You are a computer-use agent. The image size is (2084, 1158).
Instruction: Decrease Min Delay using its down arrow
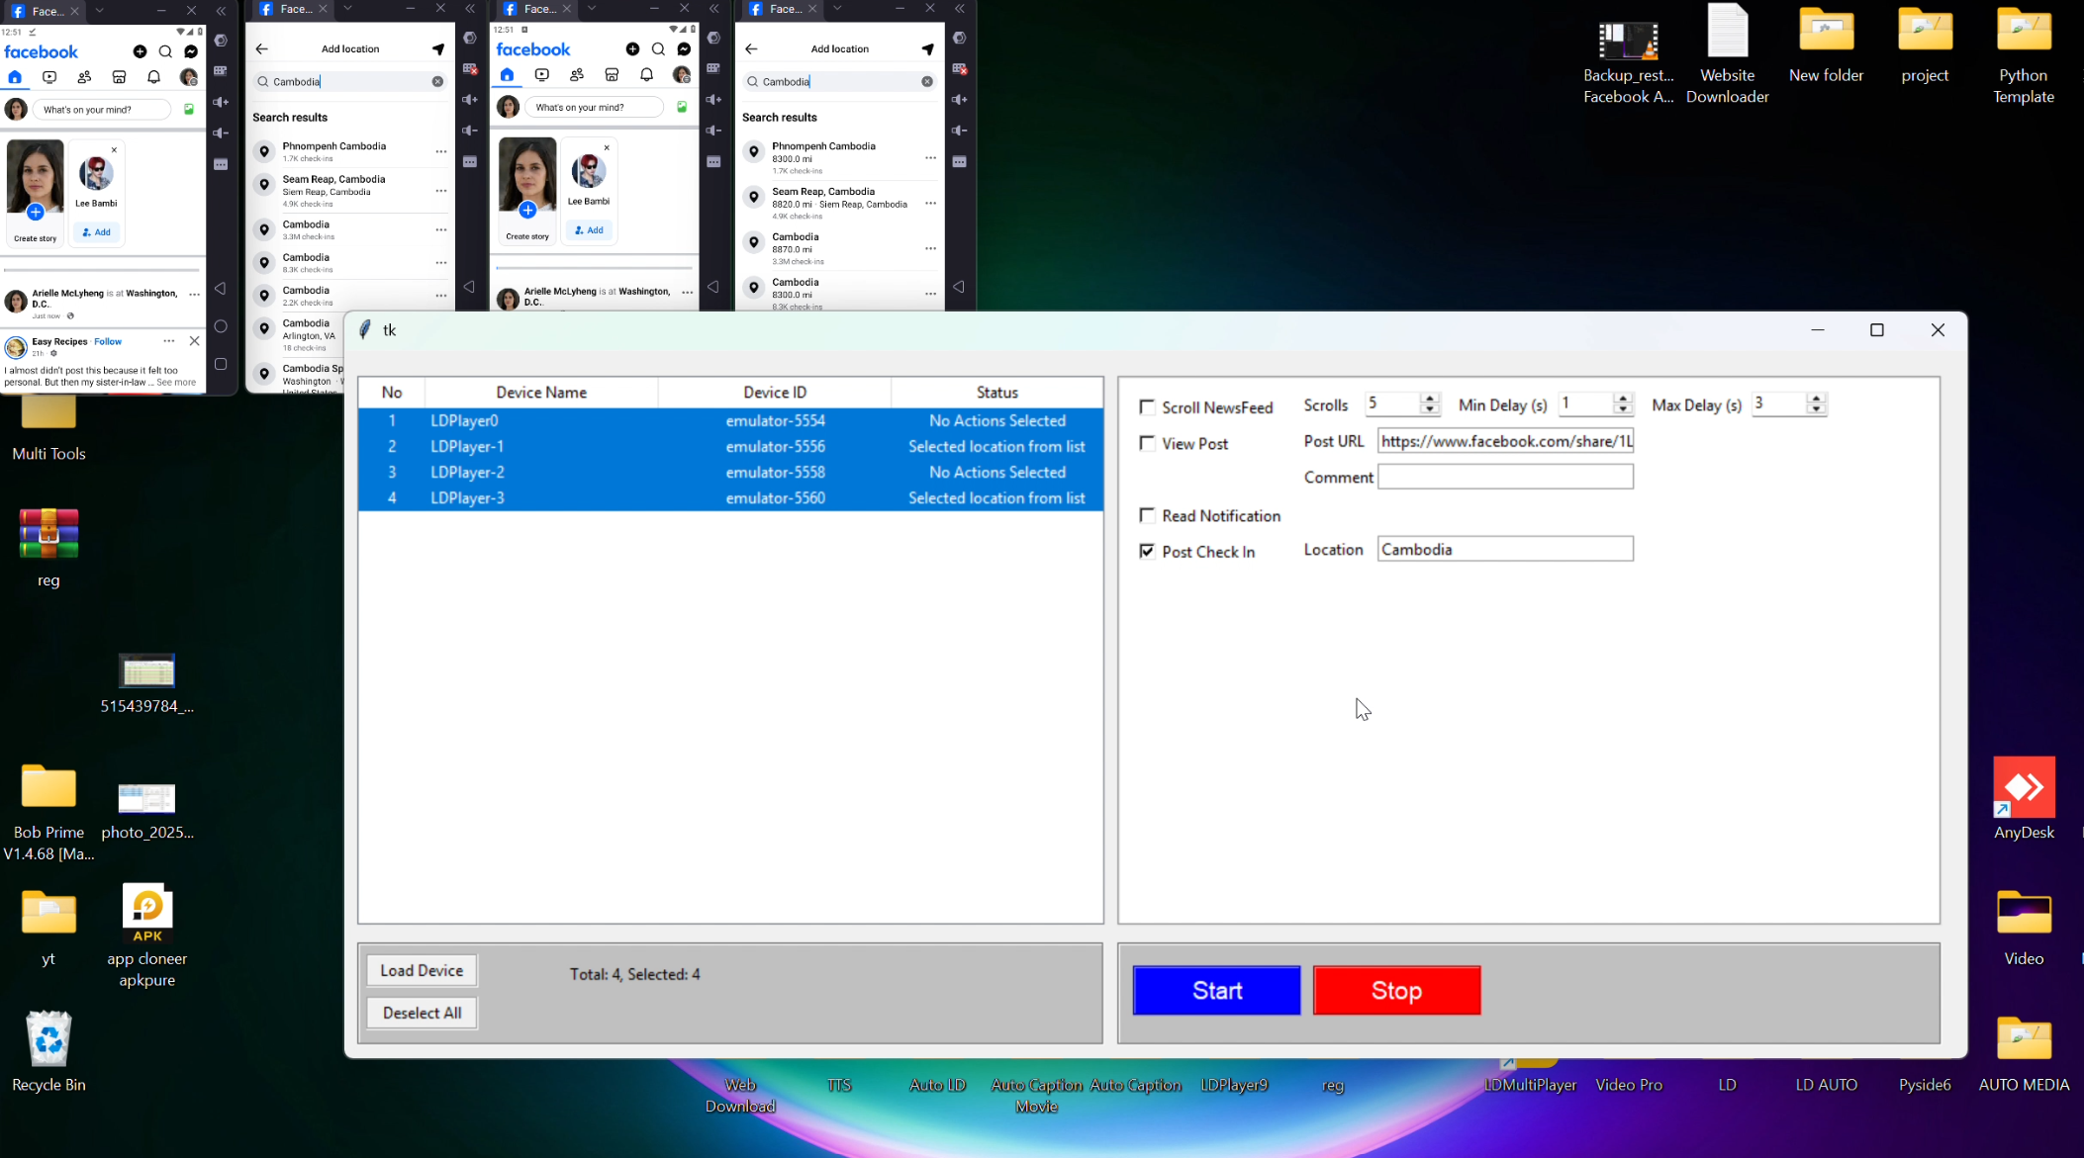(x=1622, y=409)
